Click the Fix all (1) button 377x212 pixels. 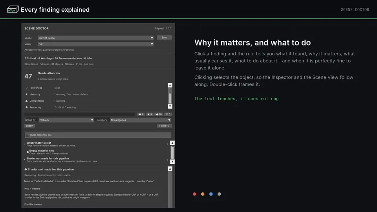coord(164,126)
